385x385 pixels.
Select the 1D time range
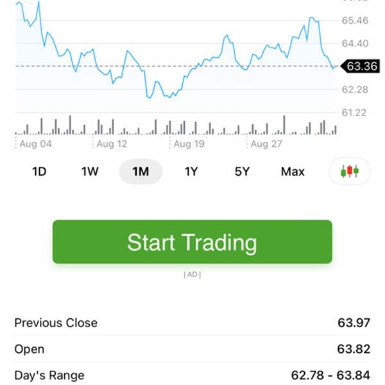point(39,171)
